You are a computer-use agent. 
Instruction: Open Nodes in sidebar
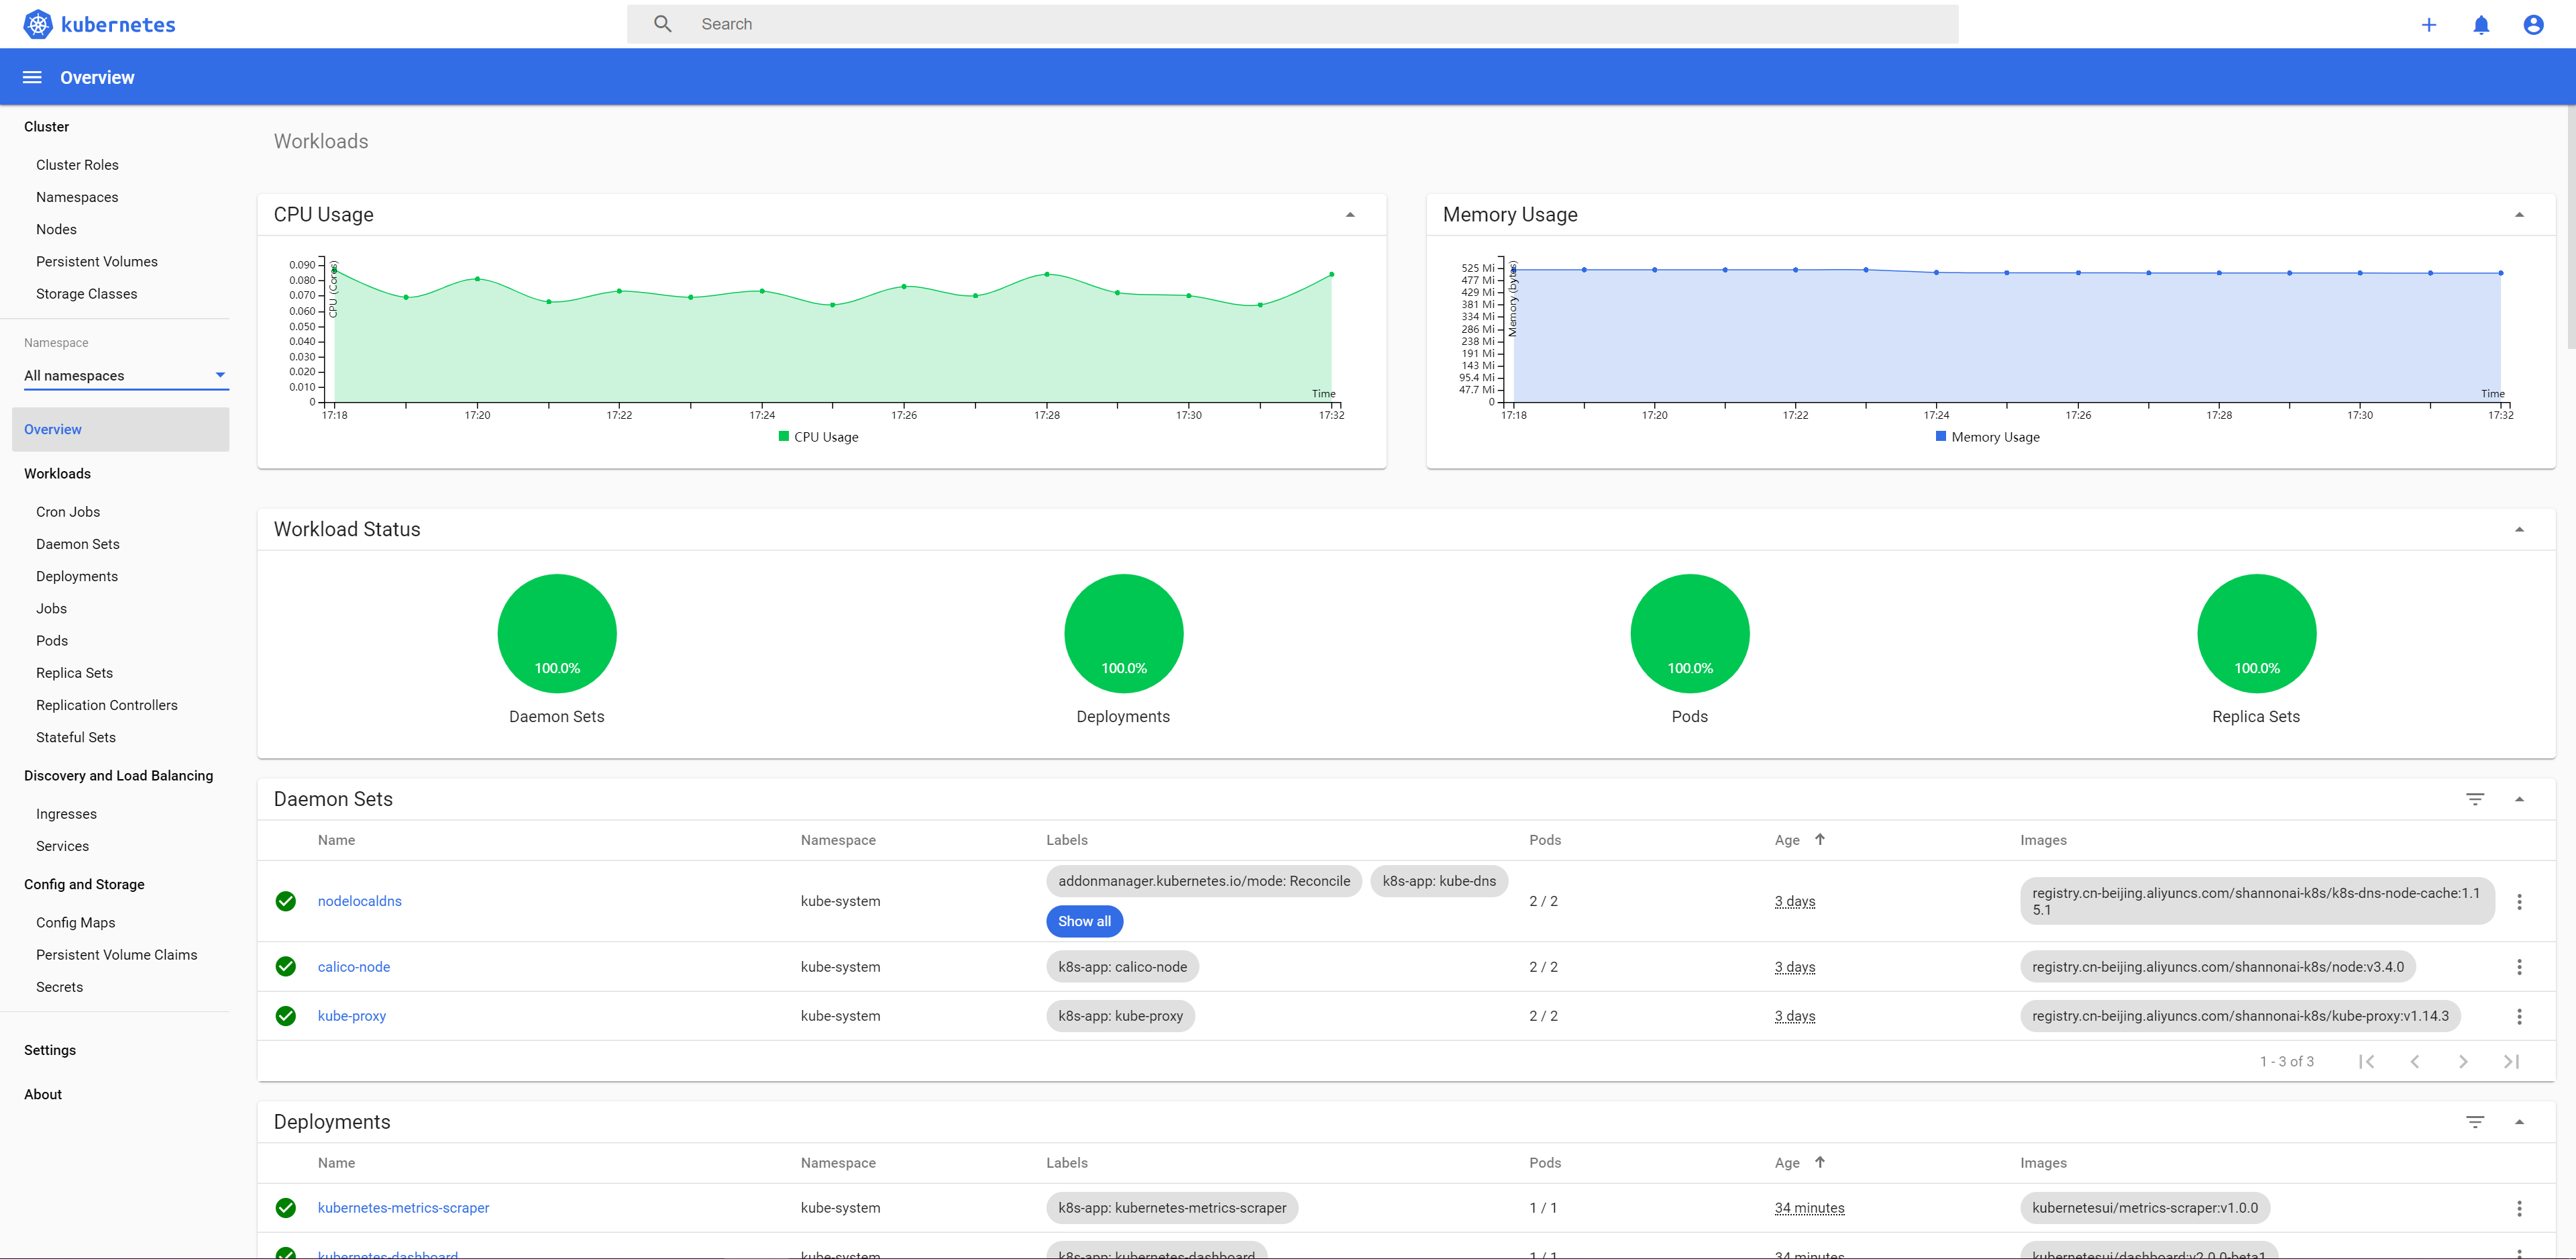coord(56,229)
